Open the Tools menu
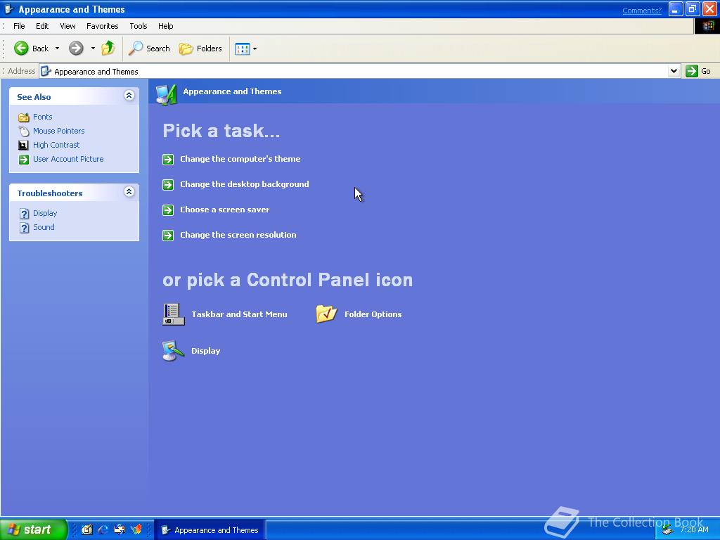This screenshot has height=540, width=720. (138, 26)
